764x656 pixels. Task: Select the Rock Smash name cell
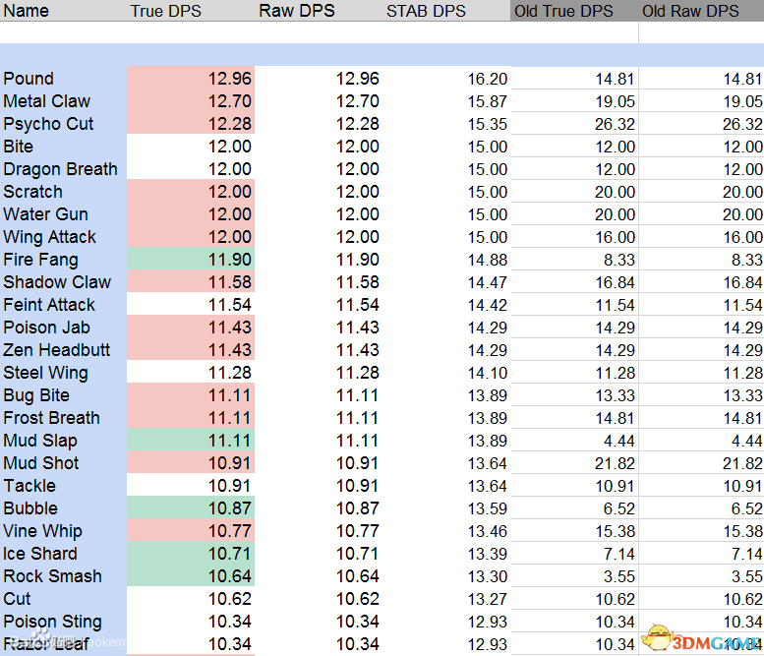[53, 576]
